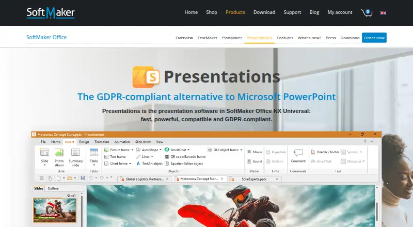
Task: Open the Character dropdown
Action: coord(363,161)
